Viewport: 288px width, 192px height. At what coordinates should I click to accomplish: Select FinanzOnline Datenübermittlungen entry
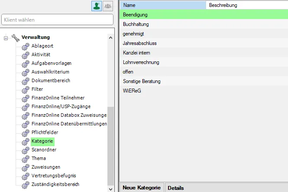coord(69,124)
